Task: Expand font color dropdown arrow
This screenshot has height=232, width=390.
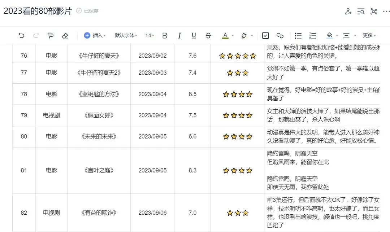Action: click(x=233, y=36)
